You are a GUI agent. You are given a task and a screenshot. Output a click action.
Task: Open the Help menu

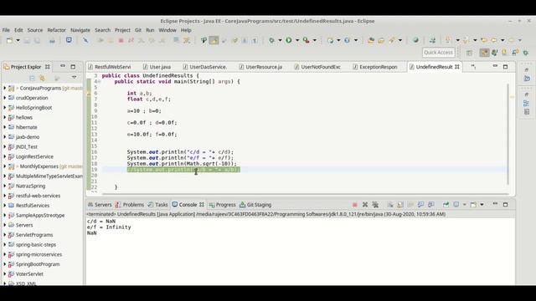pyautogui.click(x=186, y=30)
